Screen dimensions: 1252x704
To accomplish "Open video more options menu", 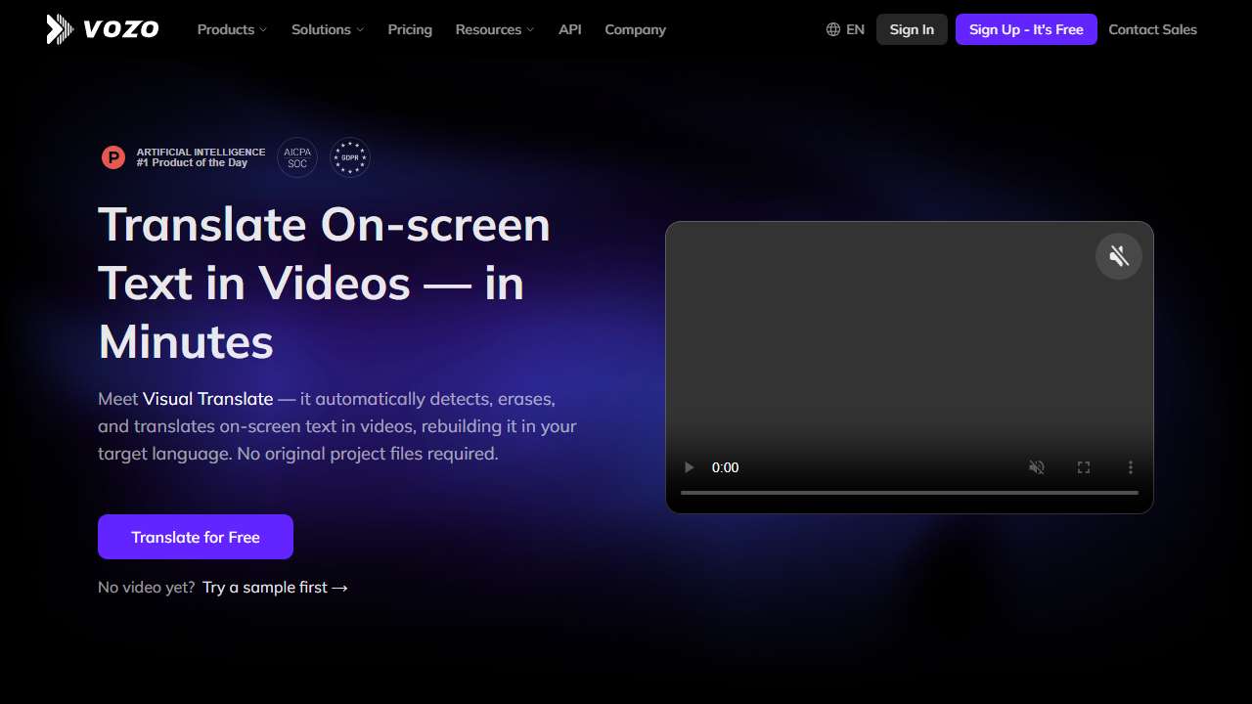I will (1131, 467).
